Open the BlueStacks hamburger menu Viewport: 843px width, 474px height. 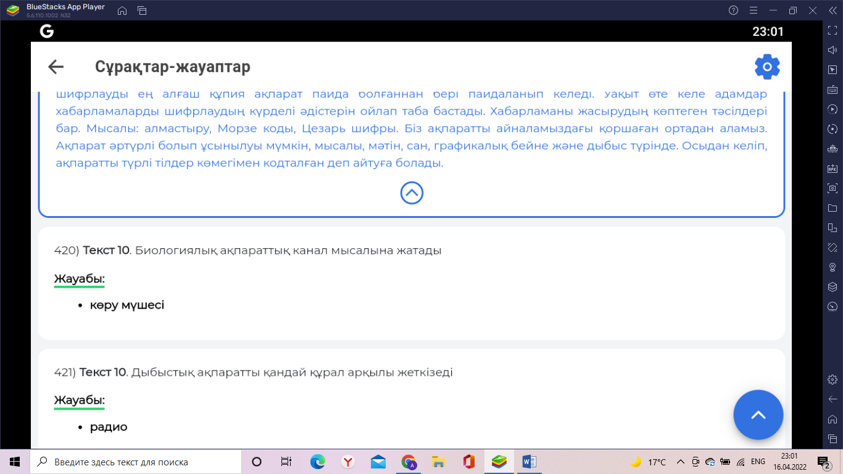753,10
